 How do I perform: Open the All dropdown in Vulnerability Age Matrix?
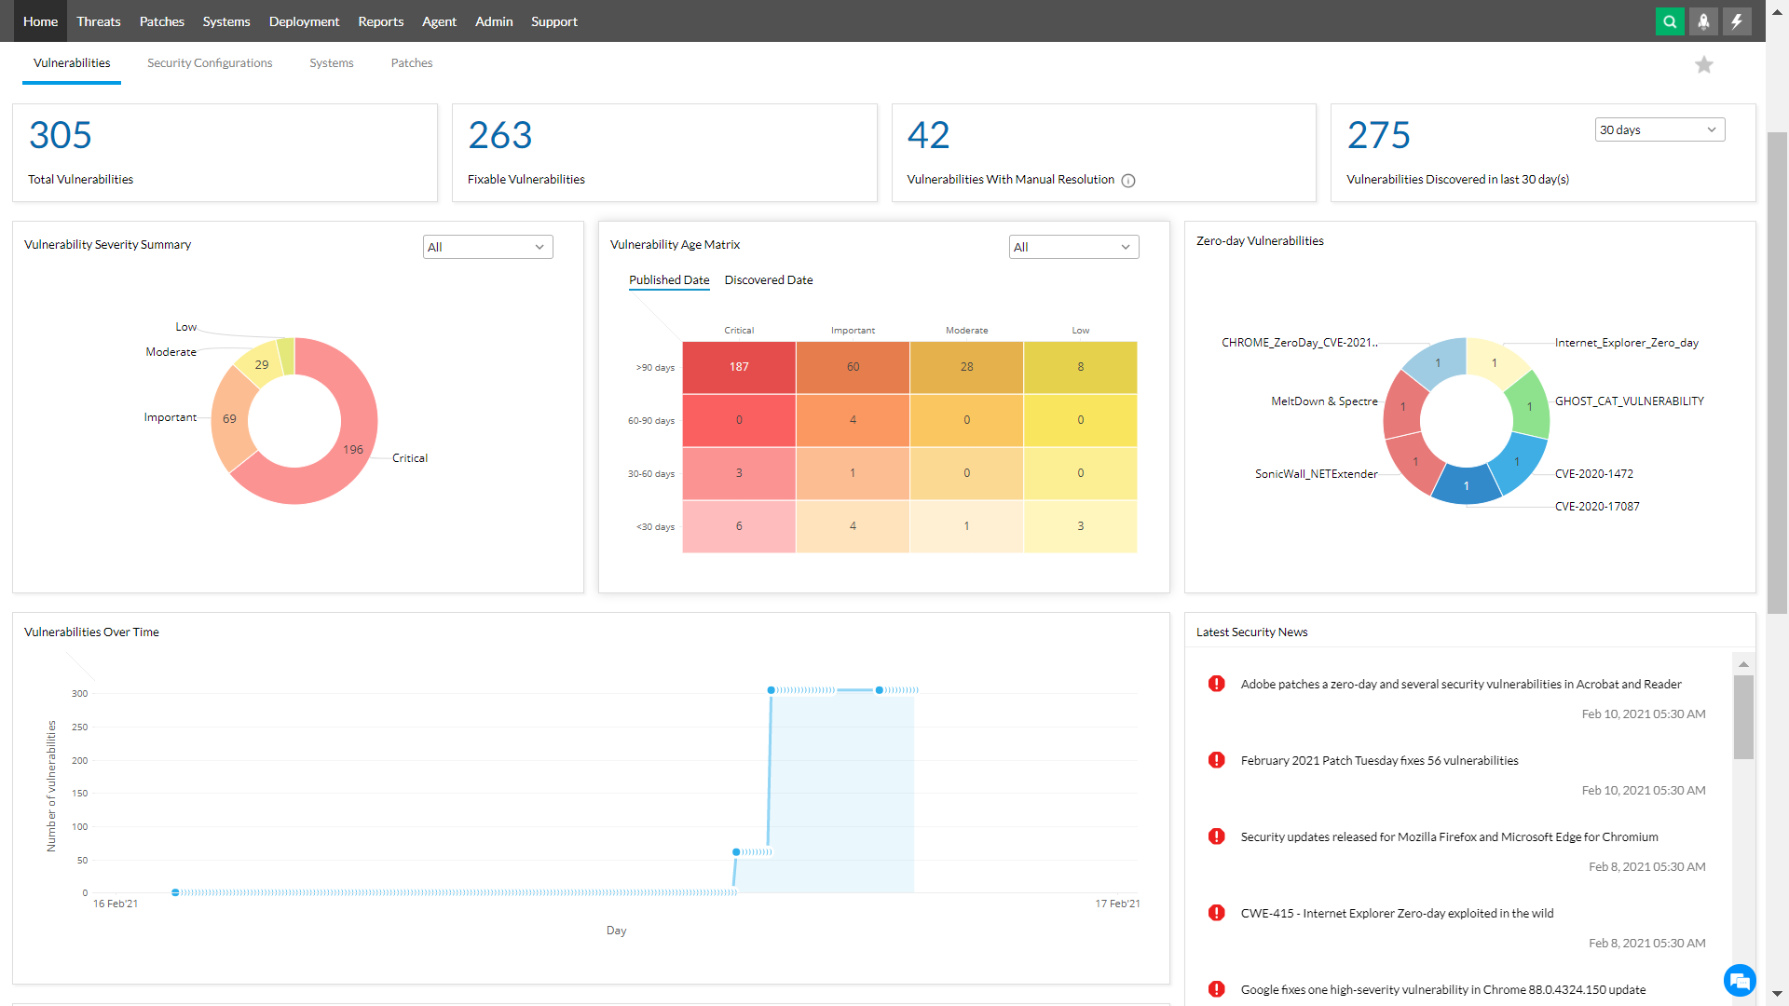coord(1073,246)
